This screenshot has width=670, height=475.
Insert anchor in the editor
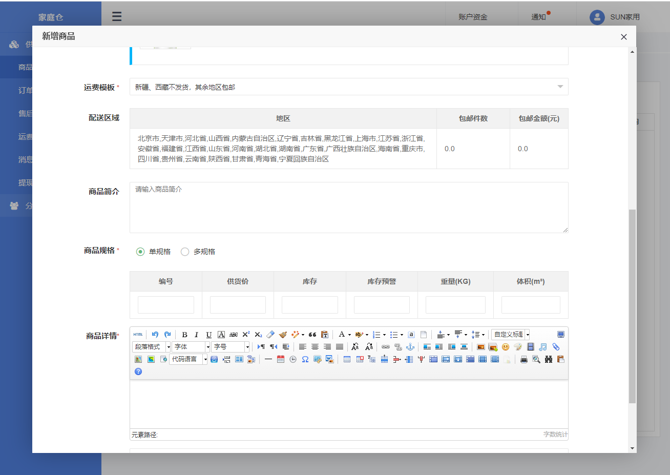[410, 347]
